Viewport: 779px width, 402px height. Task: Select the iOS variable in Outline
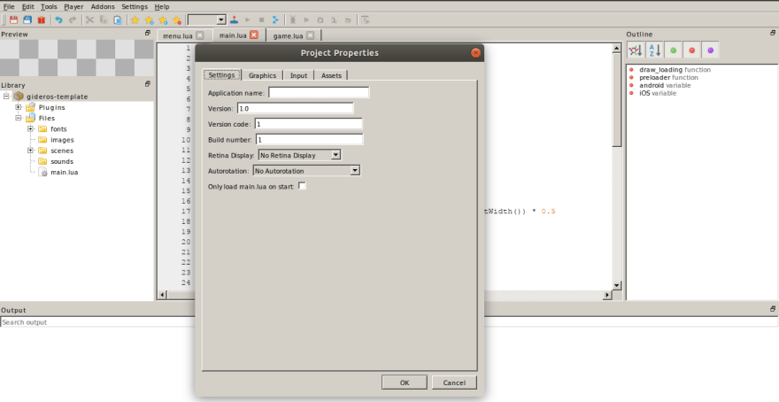point(657,93)
